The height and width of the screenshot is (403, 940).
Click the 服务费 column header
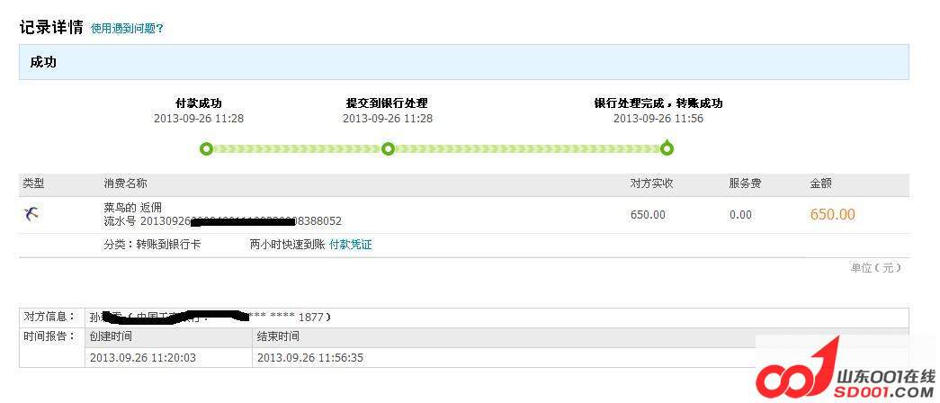745,184
